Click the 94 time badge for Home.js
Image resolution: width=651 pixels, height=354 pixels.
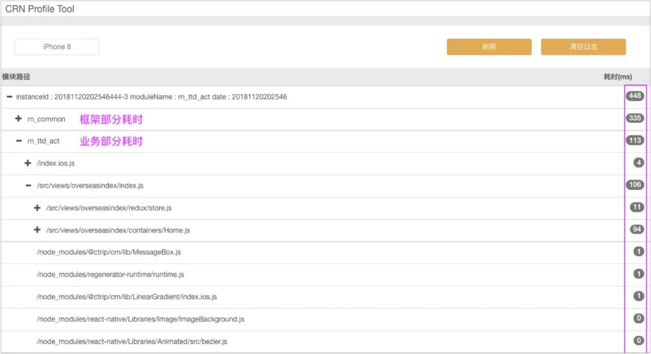[x=637, y=229]
